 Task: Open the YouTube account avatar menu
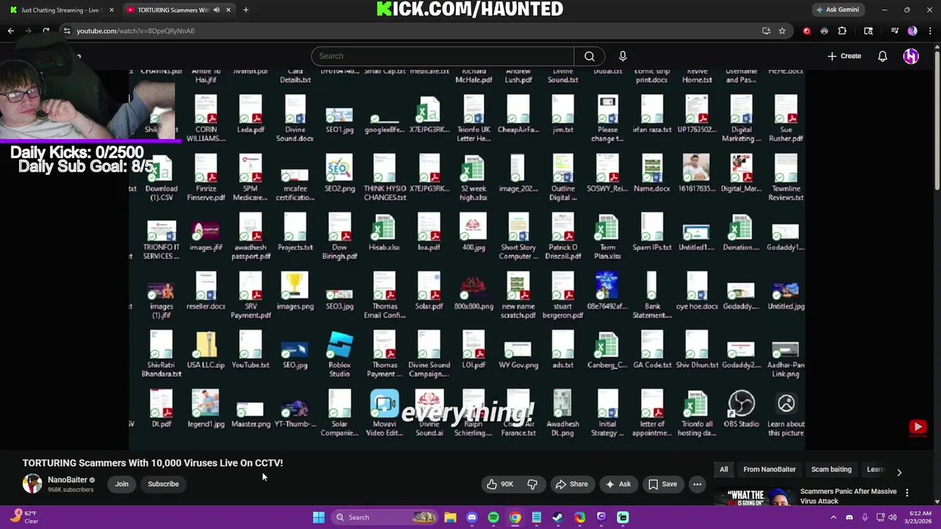pyautogui.click(x=911, y=56)
